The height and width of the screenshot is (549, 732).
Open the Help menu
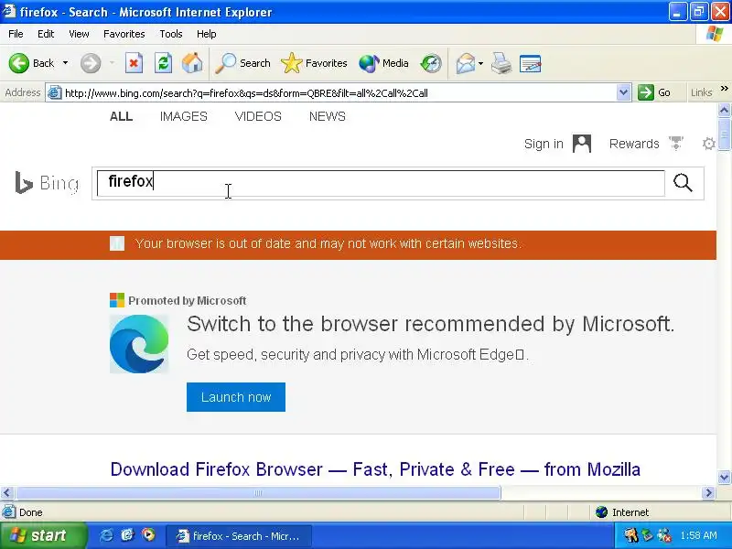[207, 34]
